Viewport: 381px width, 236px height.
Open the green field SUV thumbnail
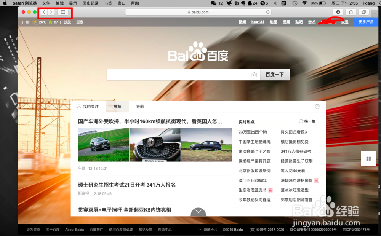(104, 145)
